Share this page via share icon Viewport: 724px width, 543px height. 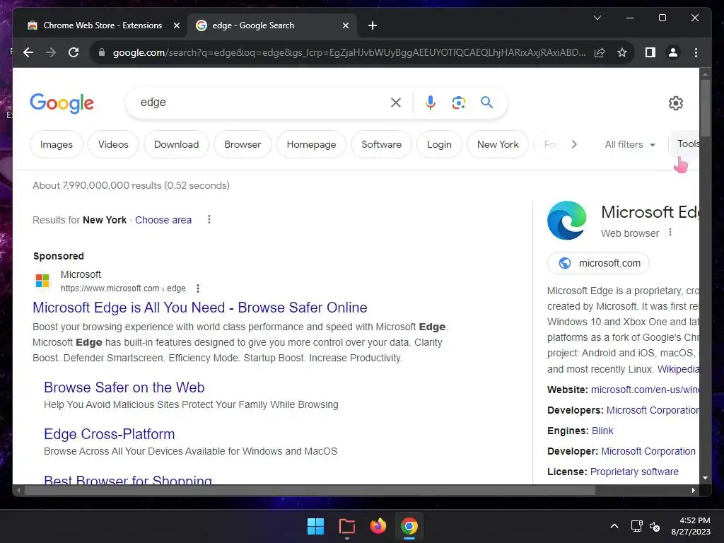[x=600, y=52]
